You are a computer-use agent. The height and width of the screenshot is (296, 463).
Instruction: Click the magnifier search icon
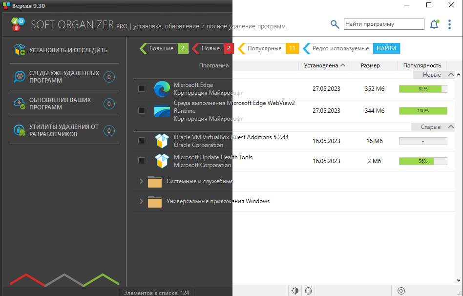(335, 24)
